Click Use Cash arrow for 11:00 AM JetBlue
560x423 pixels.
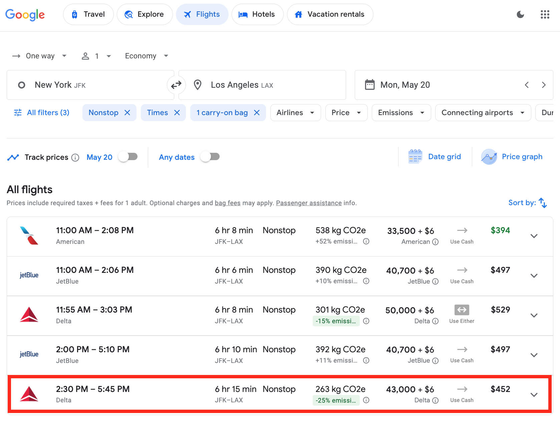coord(462,270)
